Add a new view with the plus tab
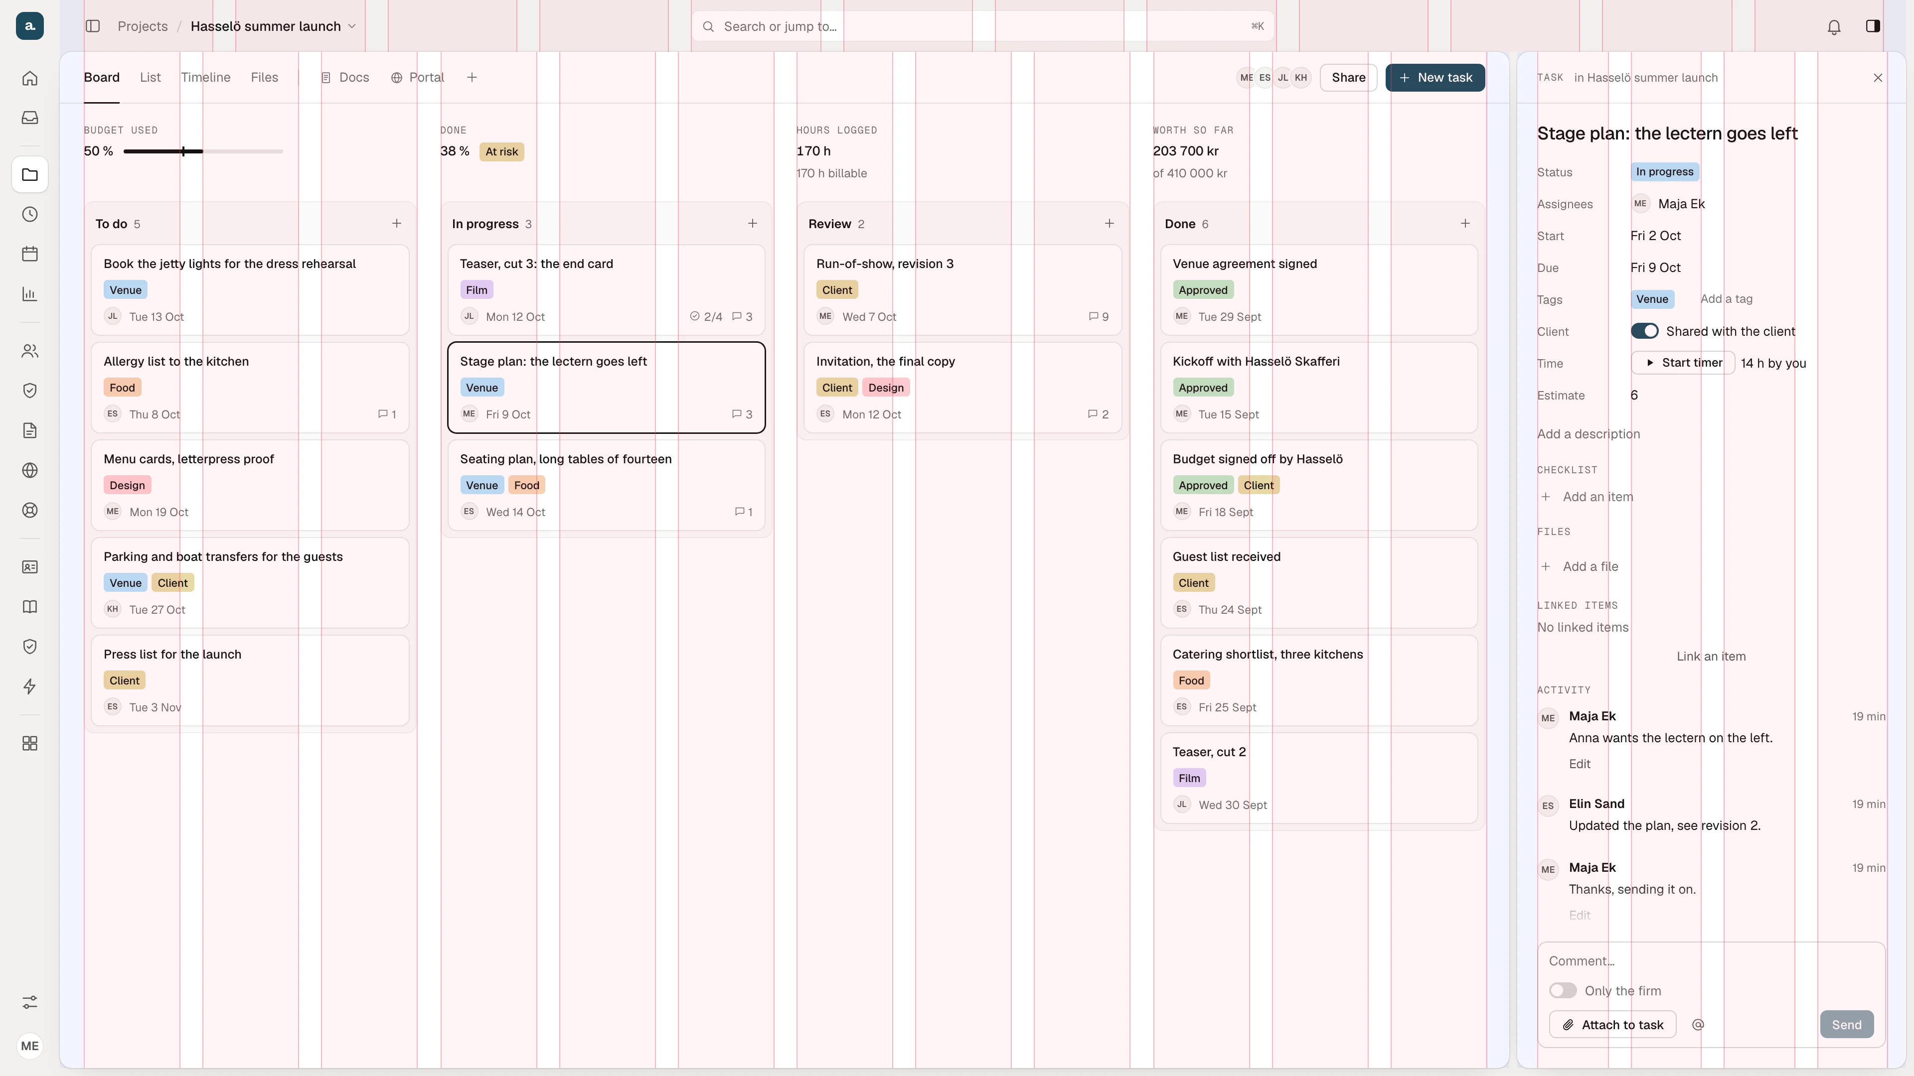The image size is (1914, 1076). [x=472, y=77]
